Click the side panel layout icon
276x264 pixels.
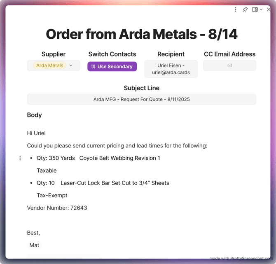pos(255,9)
